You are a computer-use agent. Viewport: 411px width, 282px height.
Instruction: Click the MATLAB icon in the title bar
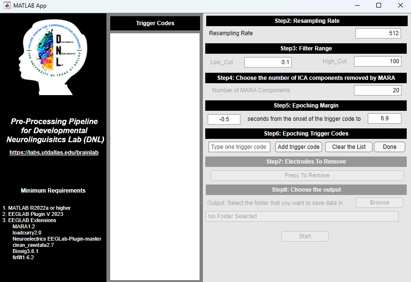pos(7,5)
